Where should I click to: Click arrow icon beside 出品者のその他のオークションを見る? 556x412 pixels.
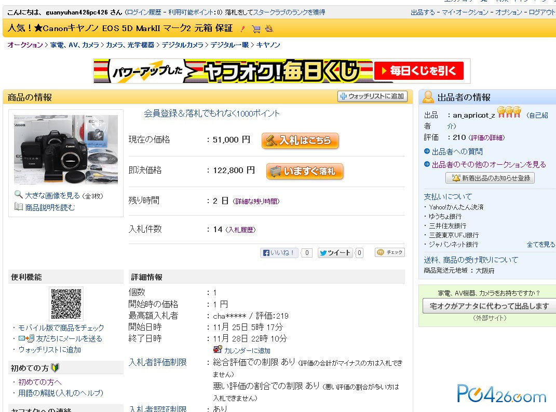(x=427, y=164)
